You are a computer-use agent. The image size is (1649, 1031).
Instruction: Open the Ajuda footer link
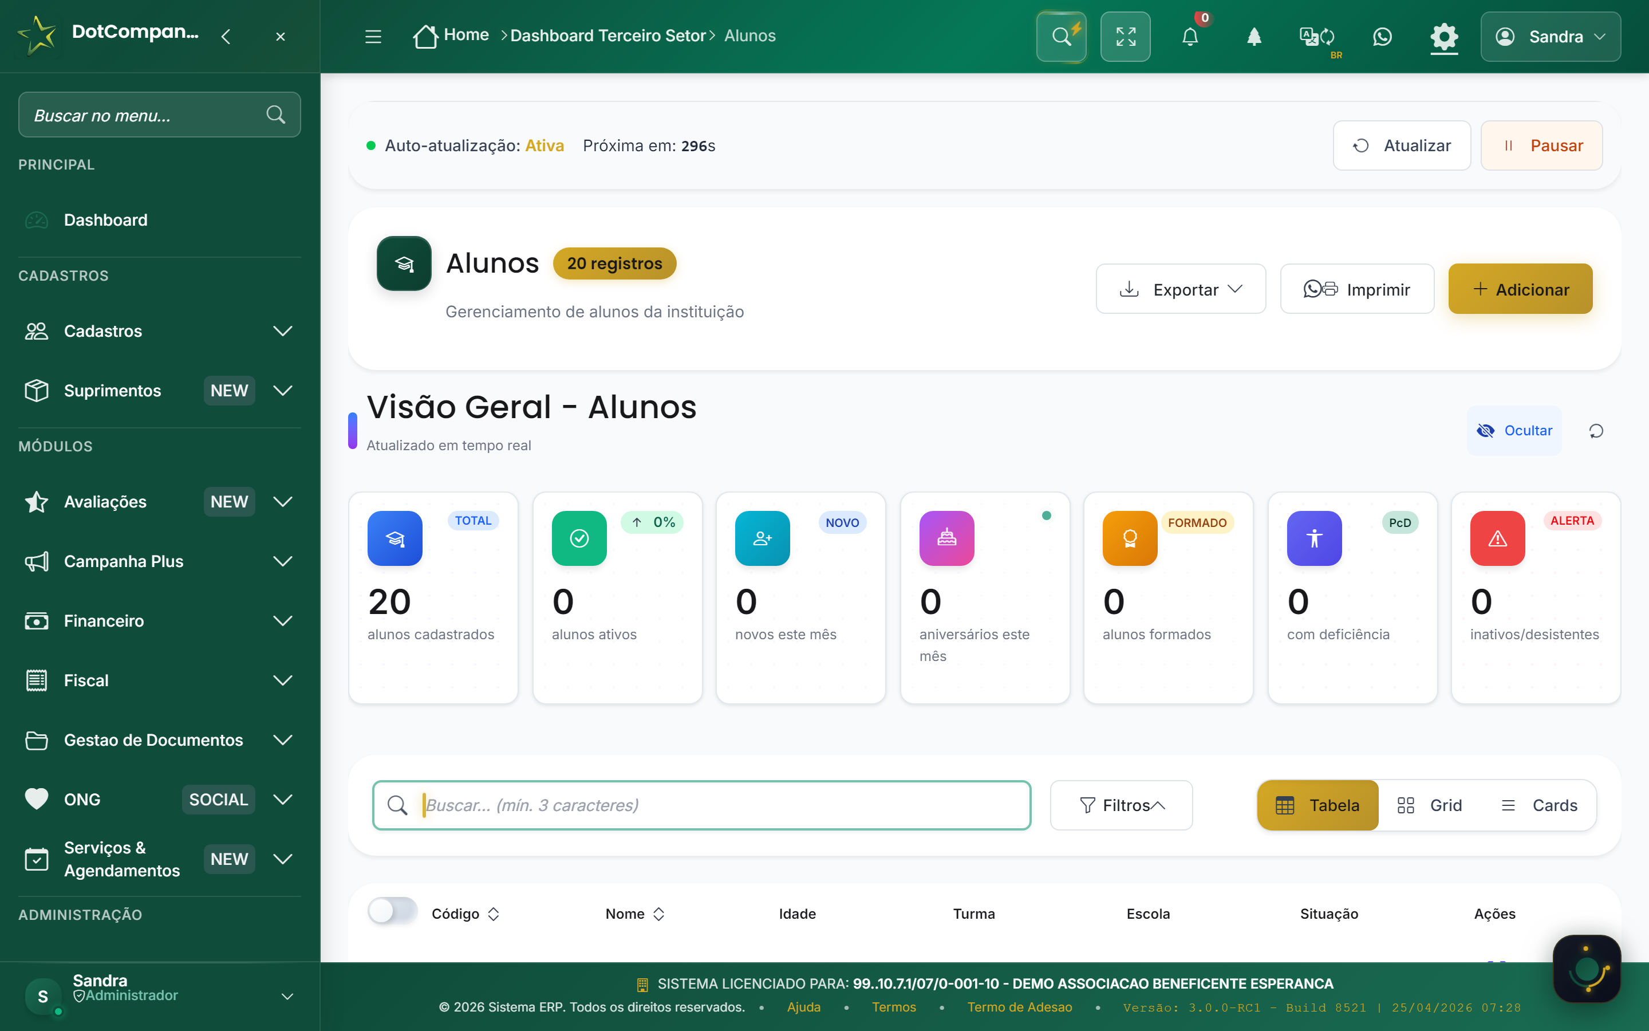803,1007
